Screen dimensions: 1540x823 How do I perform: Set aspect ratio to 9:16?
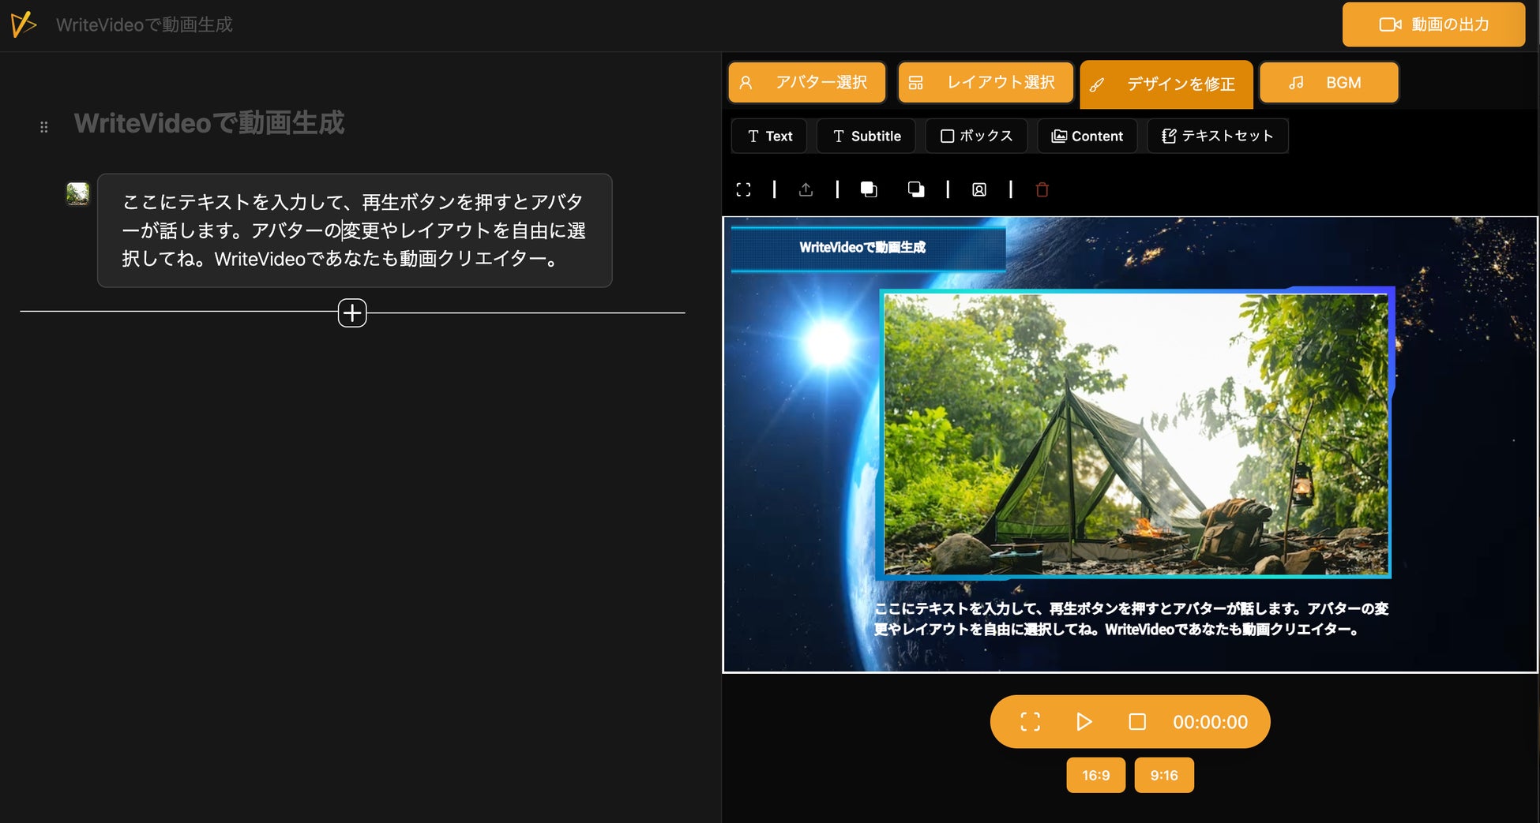click(x=1164, y=775)
